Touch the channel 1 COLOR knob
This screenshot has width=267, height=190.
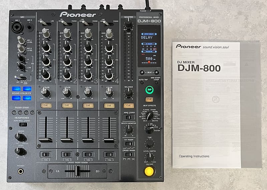[x=45, y=92]
